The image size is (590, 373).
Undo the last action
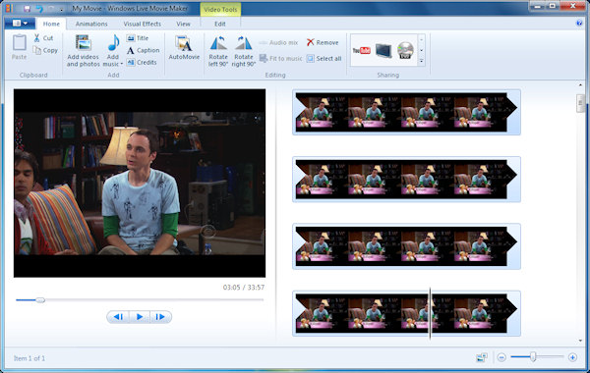point(39,8)
